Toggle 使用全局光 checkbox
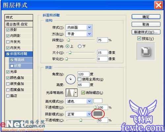165x132 pixels. [x=79, y=79]
